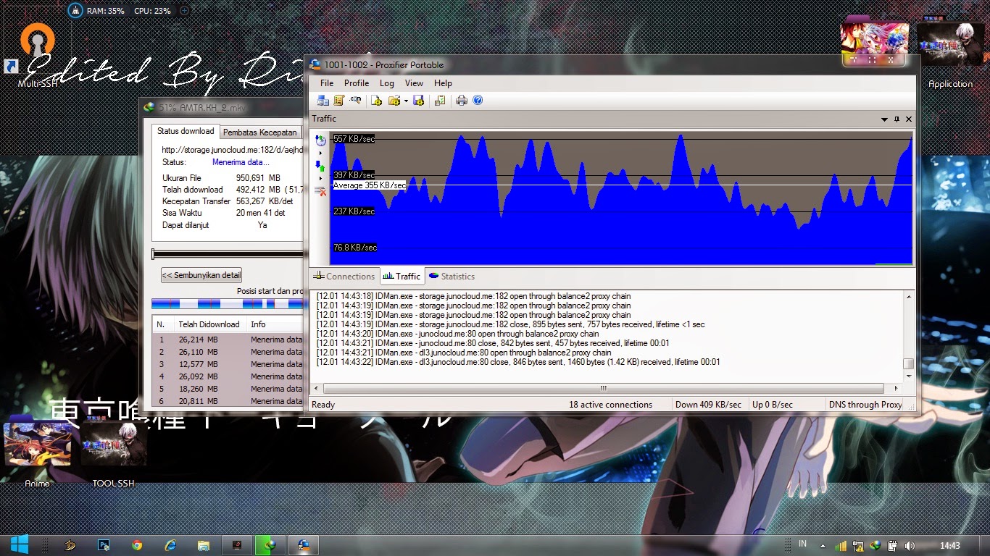Click the Sembunyikan detail button
Viewport: 990px width, 556px height.
pyautogui.click(x=201, y=275)
